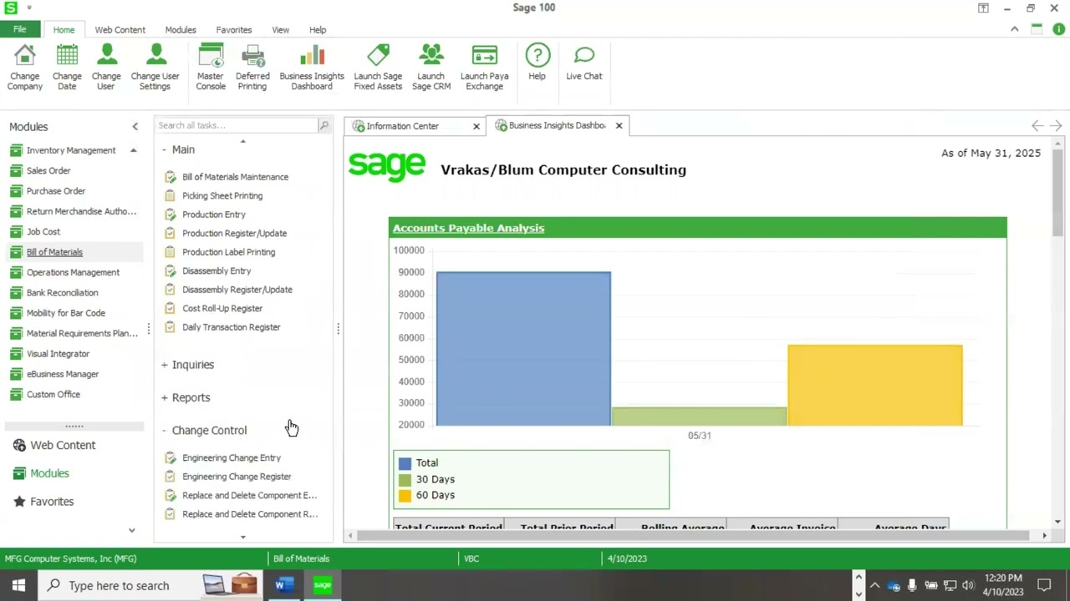The height and width of the screenshot is (601, 1070).
Task: Click the Search all tasks field
Action: point(237,125)
